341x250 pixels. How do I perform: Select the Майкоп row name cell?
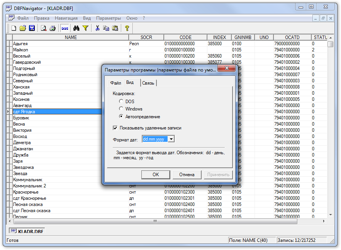click(71, 50)
